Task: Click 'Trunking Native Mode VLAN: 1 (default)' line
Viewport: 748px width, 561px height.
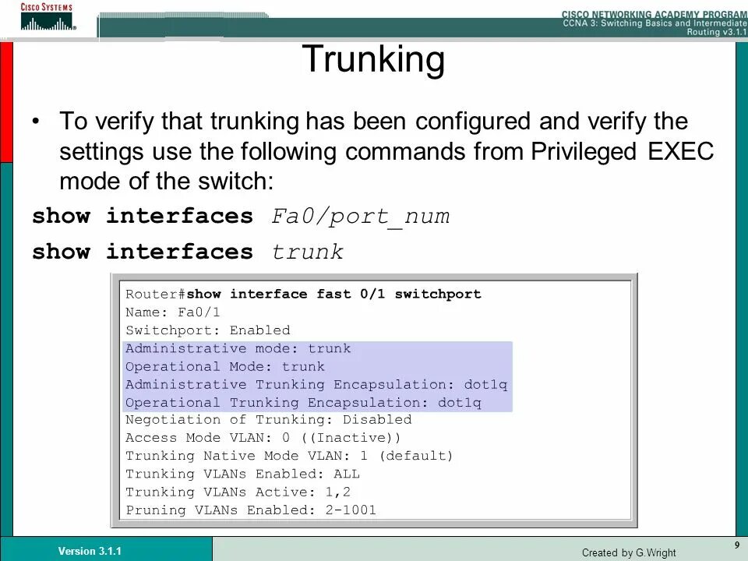Action: [289, 456]
